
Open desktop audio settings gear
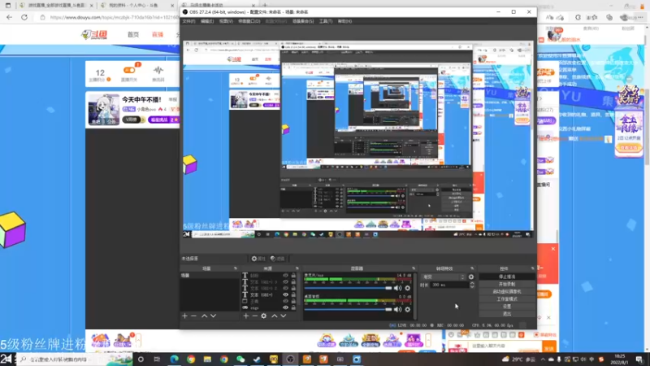pyautogui.click(x=408, y=310)
